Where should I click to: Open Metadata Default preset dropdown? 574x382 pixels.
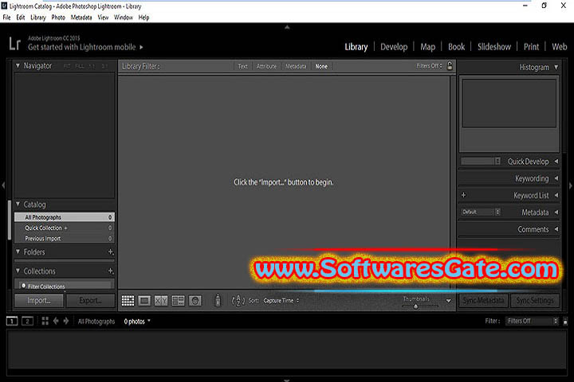click(481, 212)
